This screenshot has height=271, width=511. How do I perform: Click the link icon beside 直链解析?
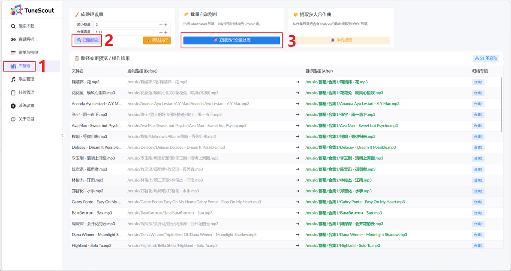[13, 39]
